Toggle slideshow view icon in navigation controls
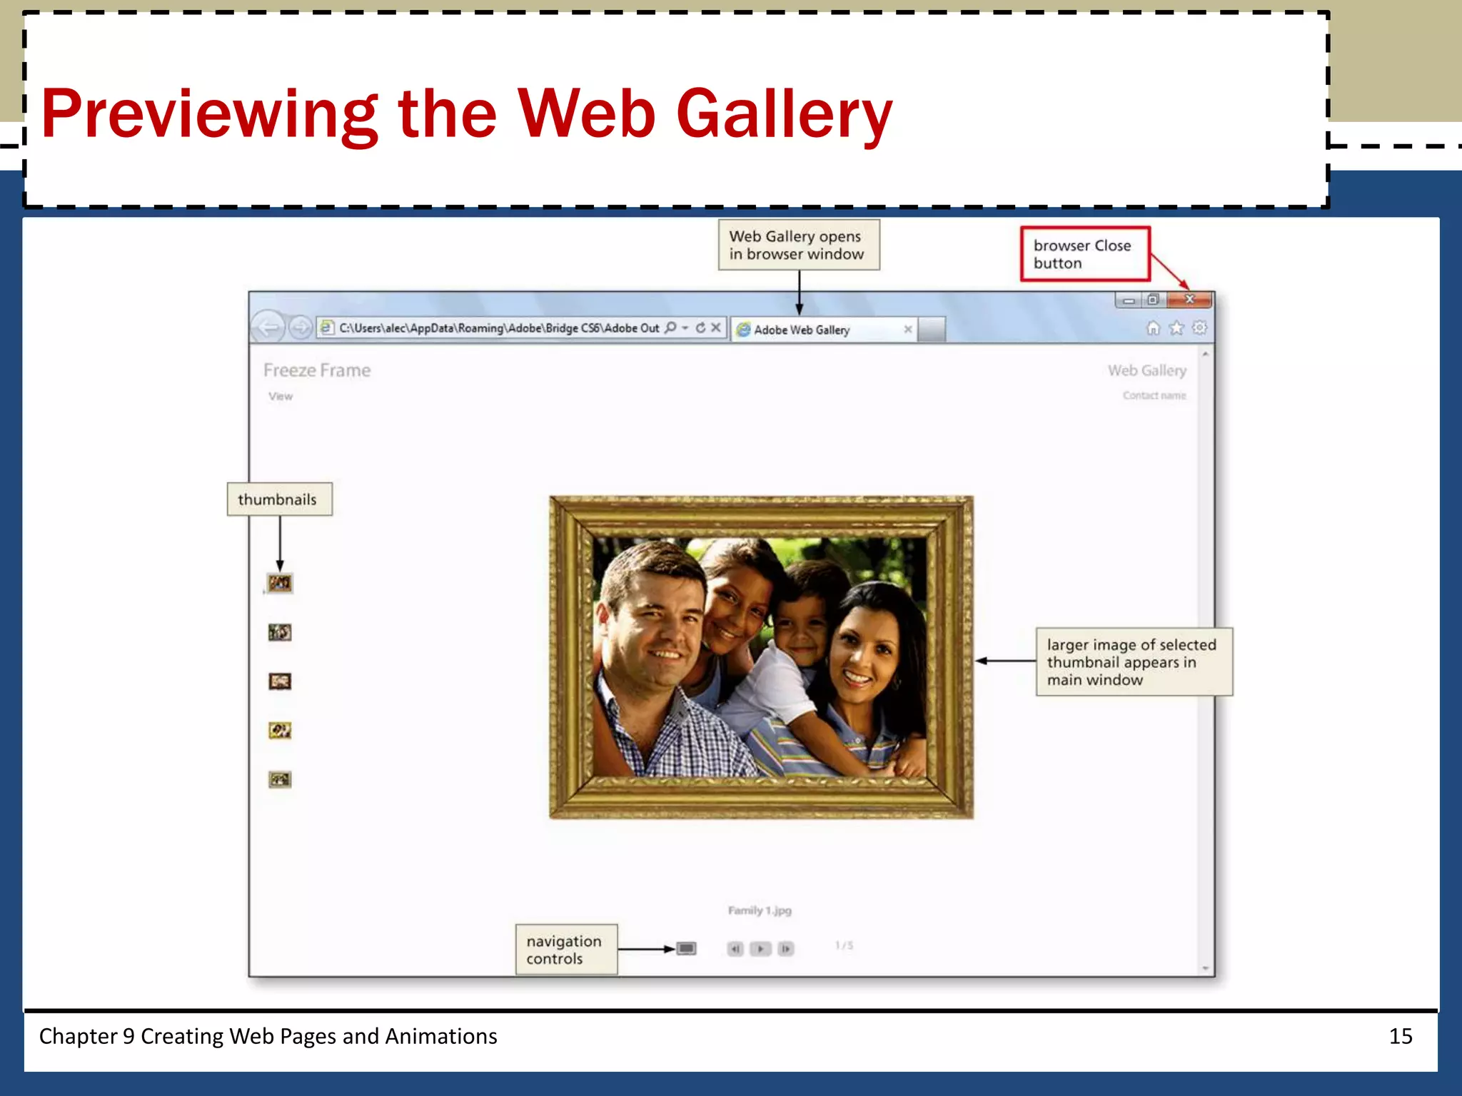This screenshot has height=1096, width=1462. pos(686,948)
